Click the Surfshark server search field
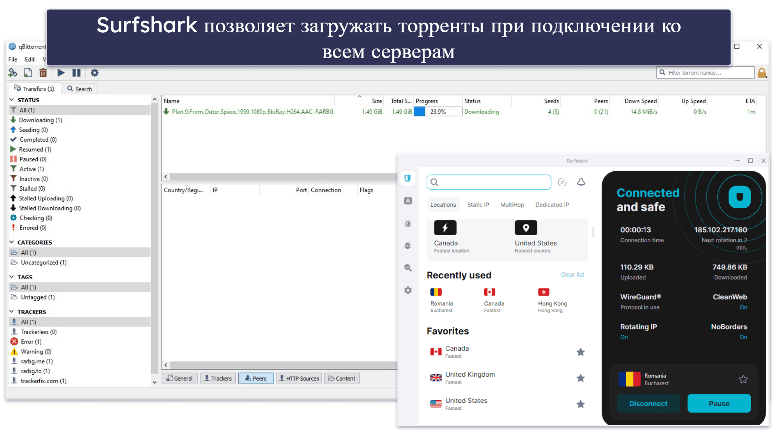Viewport: 777px width, 436px height. [x=489, y=182]
